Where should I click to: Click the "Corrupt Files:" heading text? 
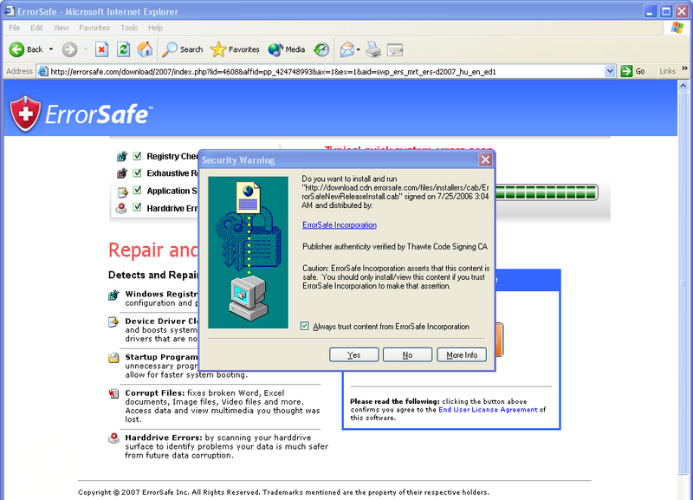[155, 393]
